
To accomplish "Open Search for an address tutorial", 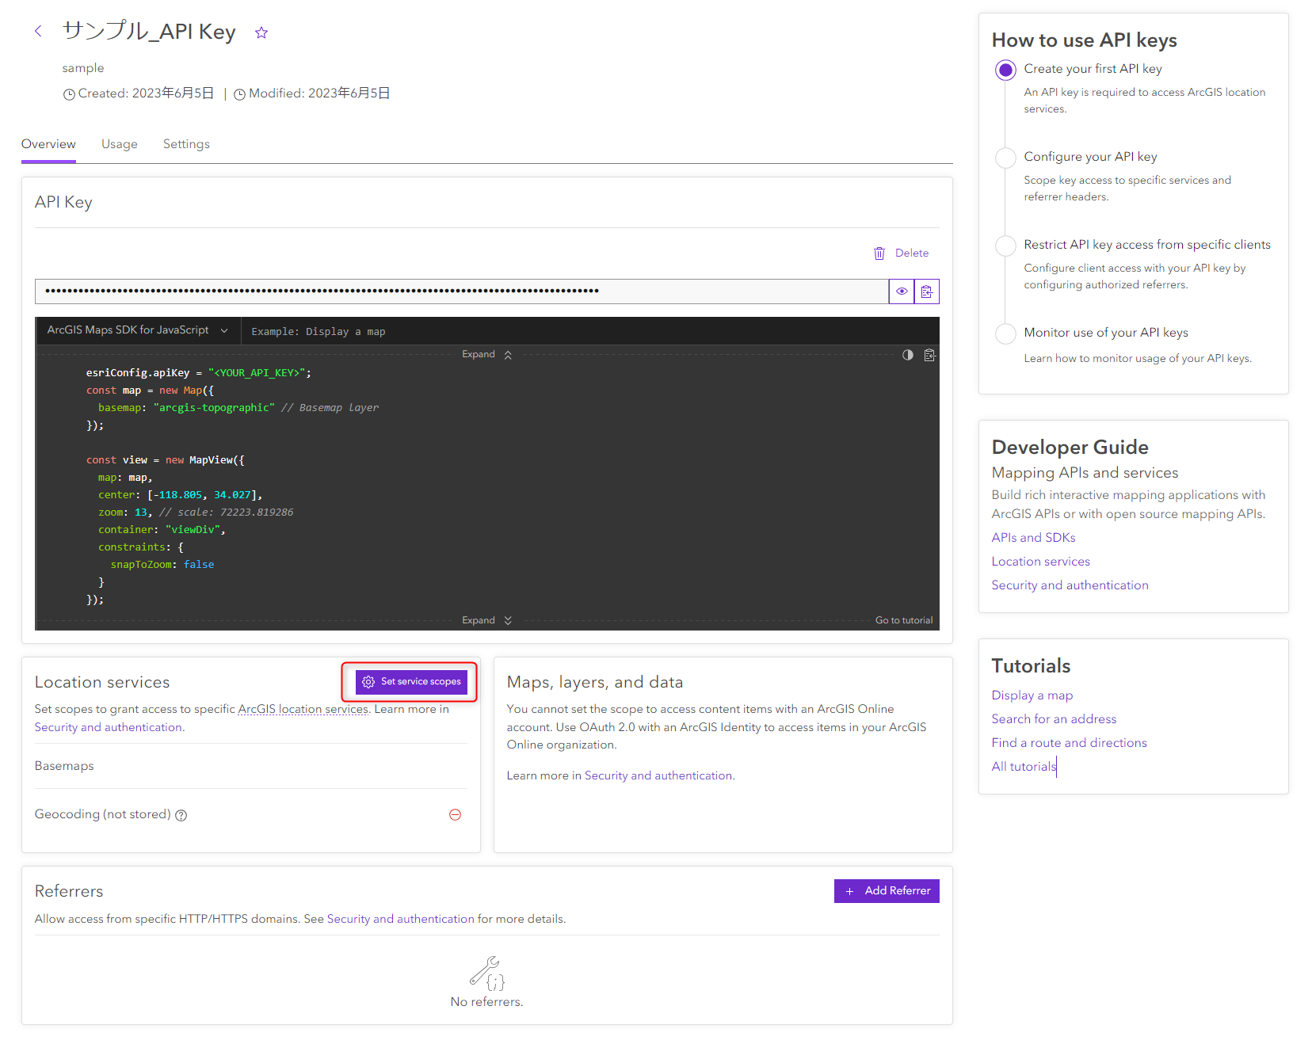I will [1054, 719].
